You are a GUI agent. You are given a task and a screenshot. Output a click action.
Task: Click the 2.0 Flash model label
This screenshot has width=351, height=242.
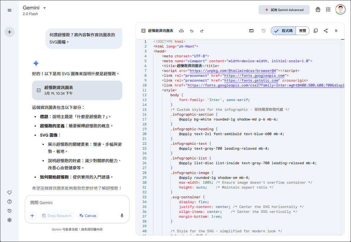point(30,14)
